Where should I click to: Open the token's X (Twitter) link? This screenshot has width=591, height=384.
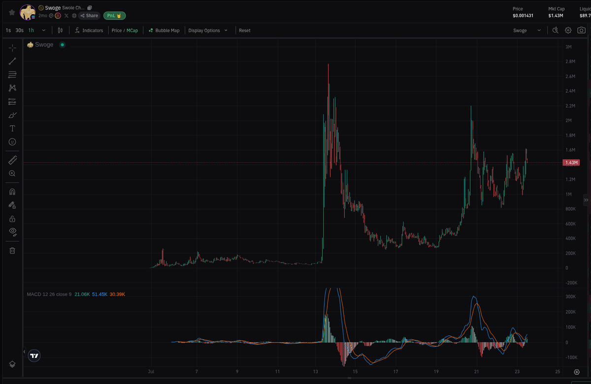click(x=66, y=16)
